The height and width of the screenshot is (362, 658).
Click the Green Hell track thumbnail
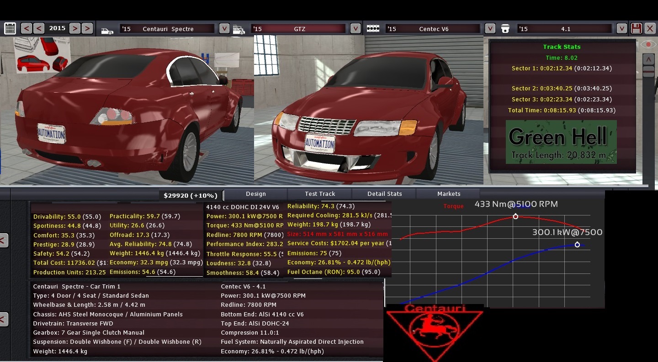pyautogui.click(x=561, y=142)
